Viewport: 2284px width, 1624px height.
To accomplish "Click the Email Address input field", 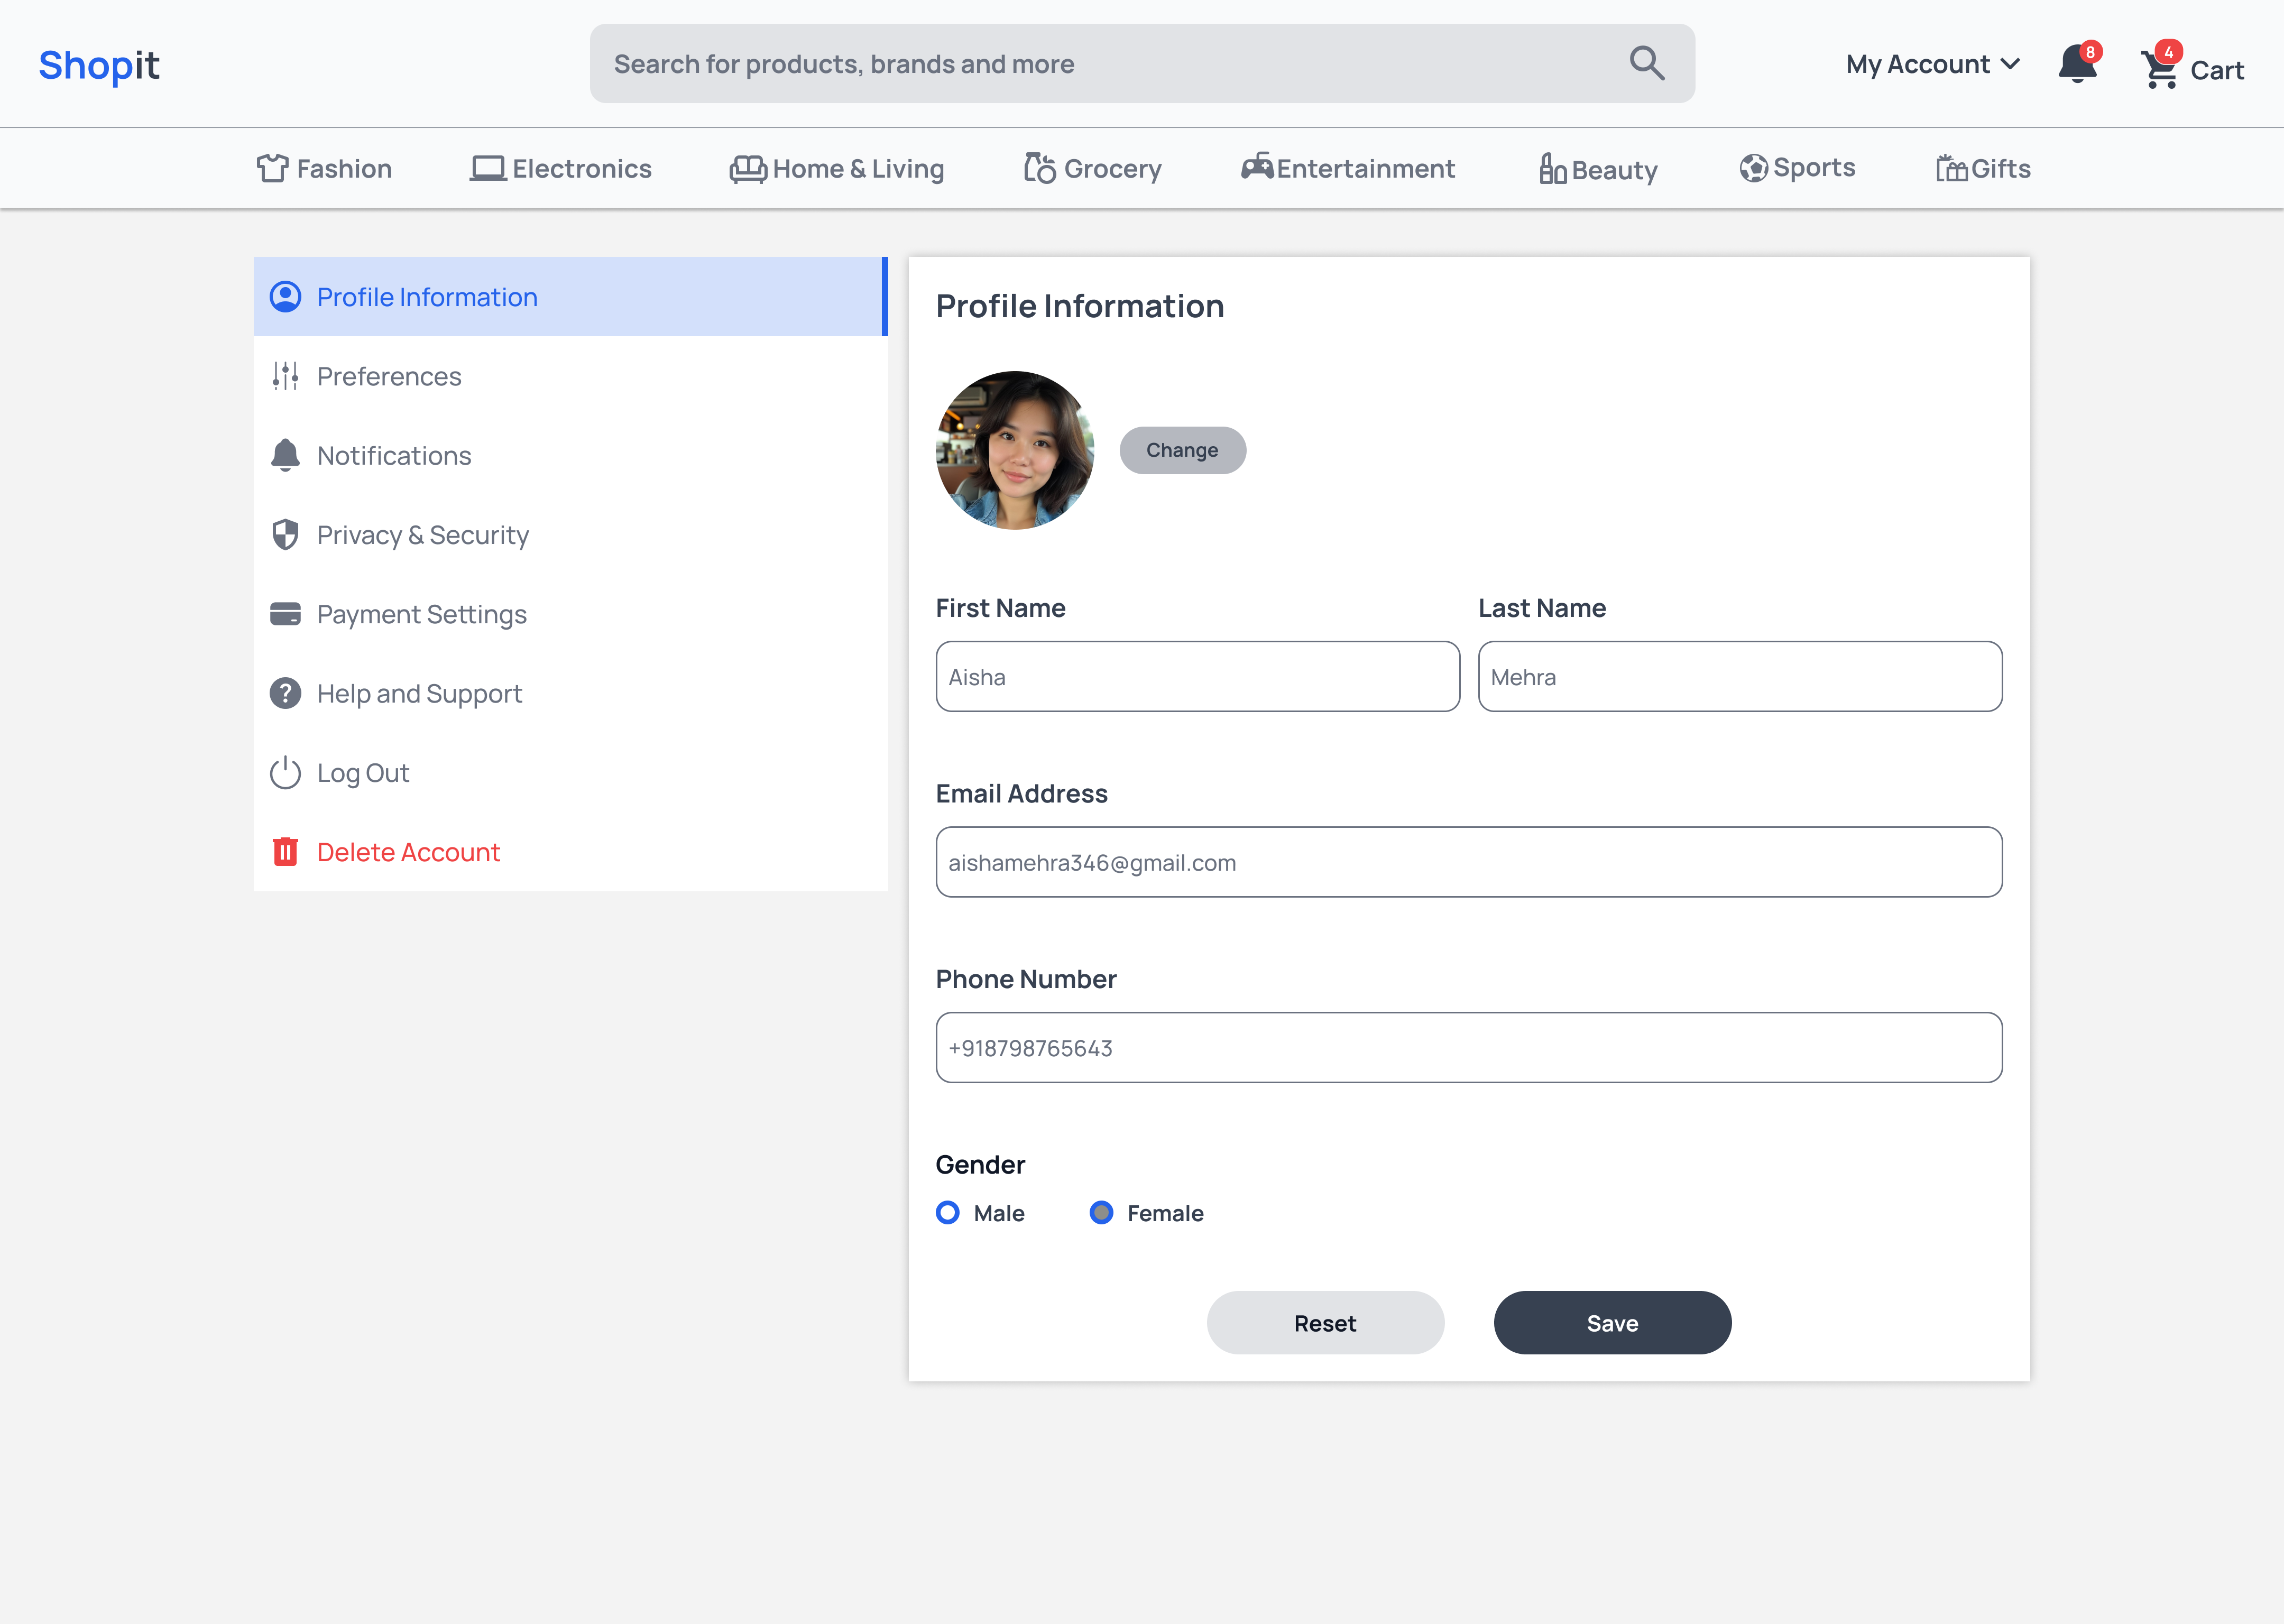I will (x=1468, y=861).
